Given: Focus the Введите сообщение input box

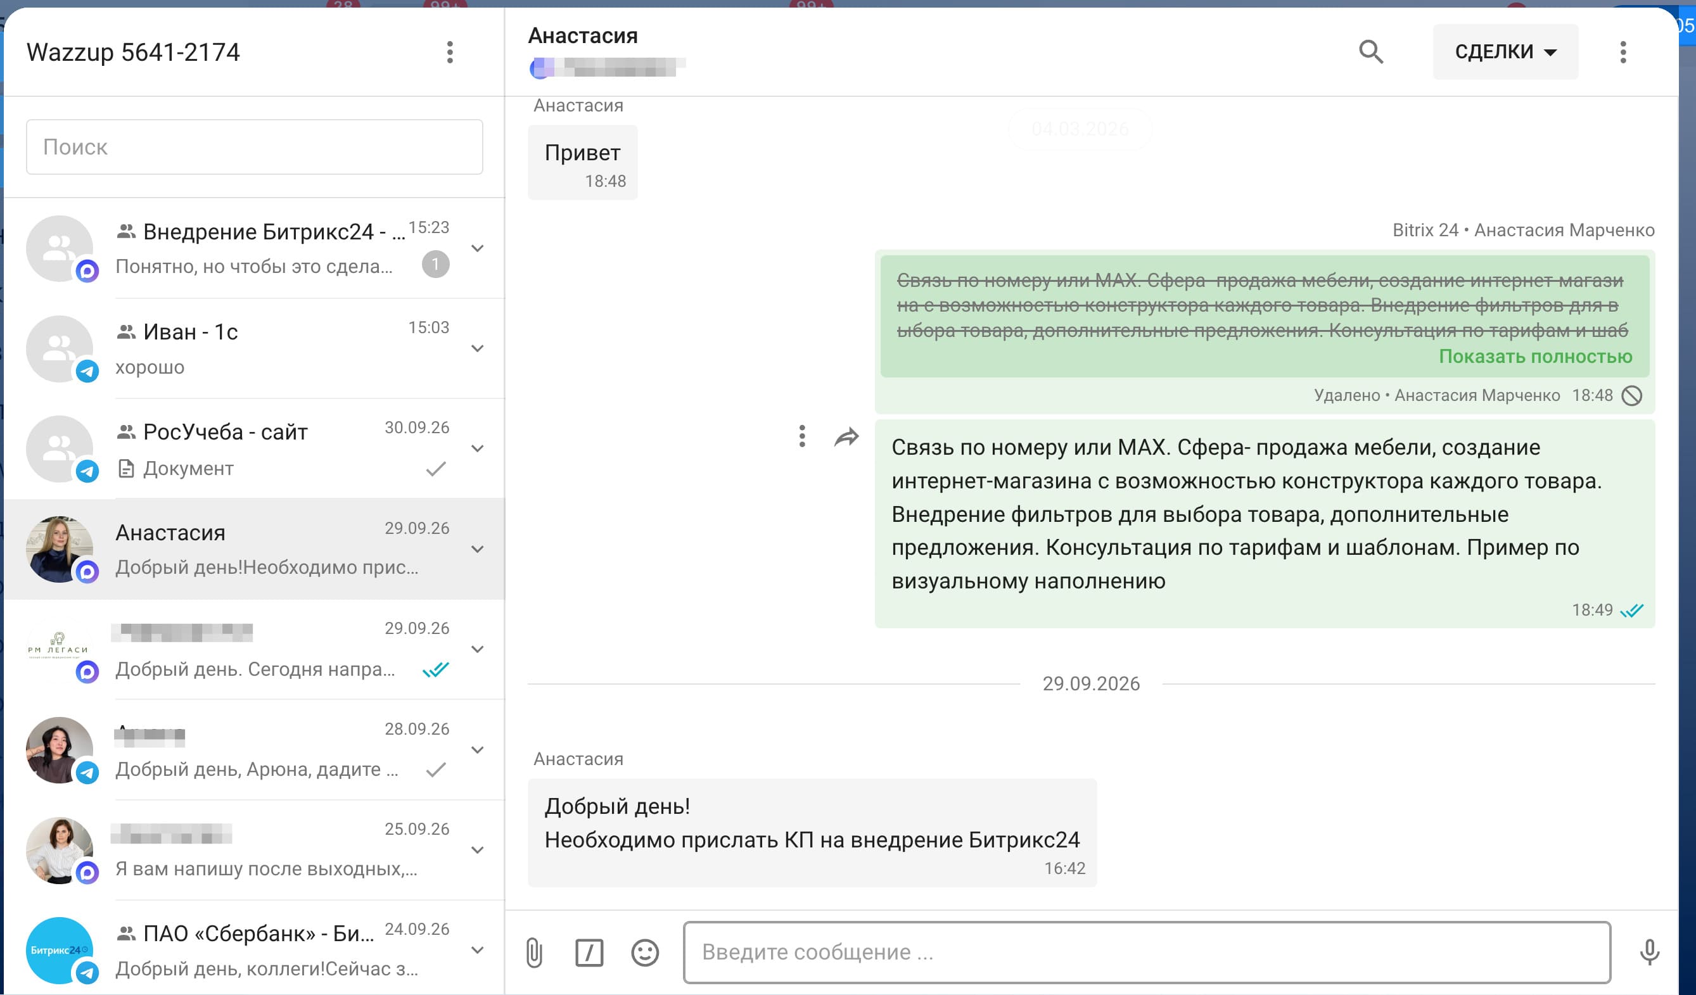Looking at the screenshot, I should (x=1147, y=952).
